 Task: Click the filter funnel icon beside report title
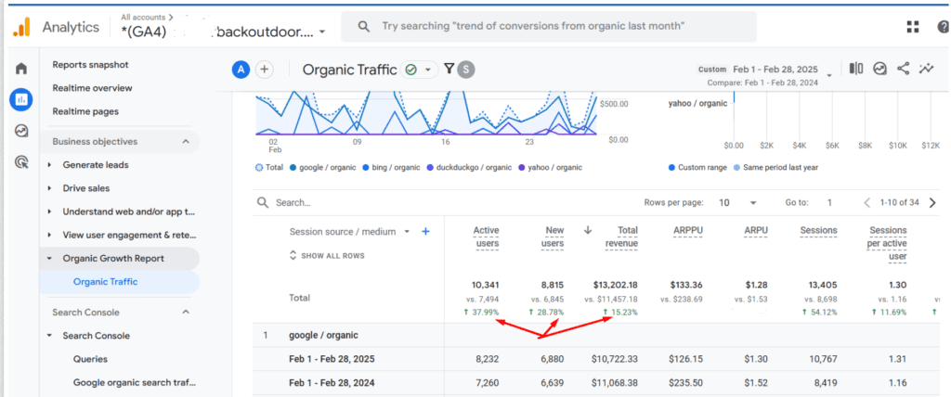point(449,69)
